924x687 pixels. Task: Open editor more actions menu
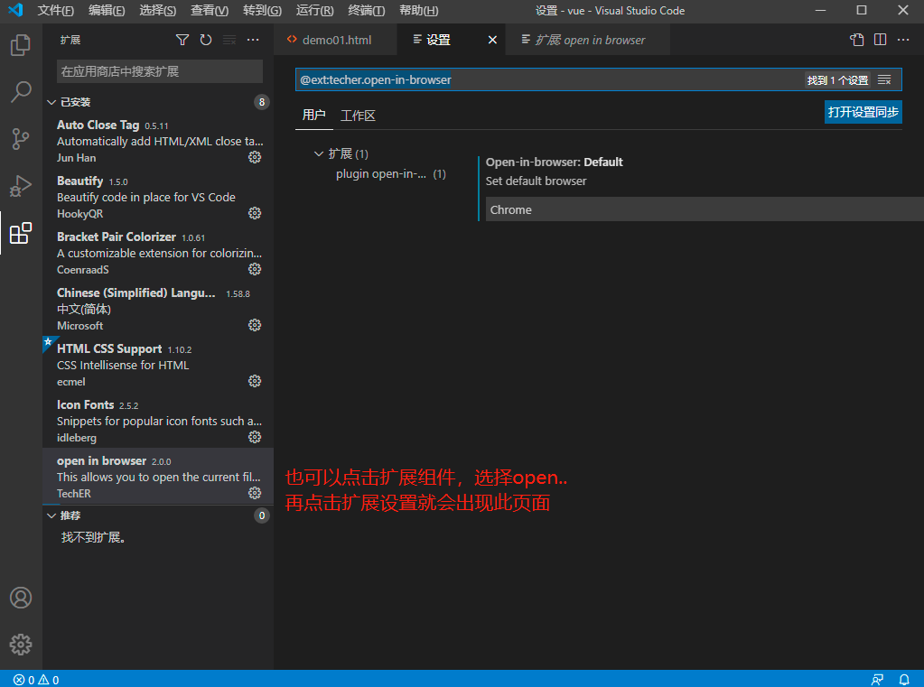(903, 40)
